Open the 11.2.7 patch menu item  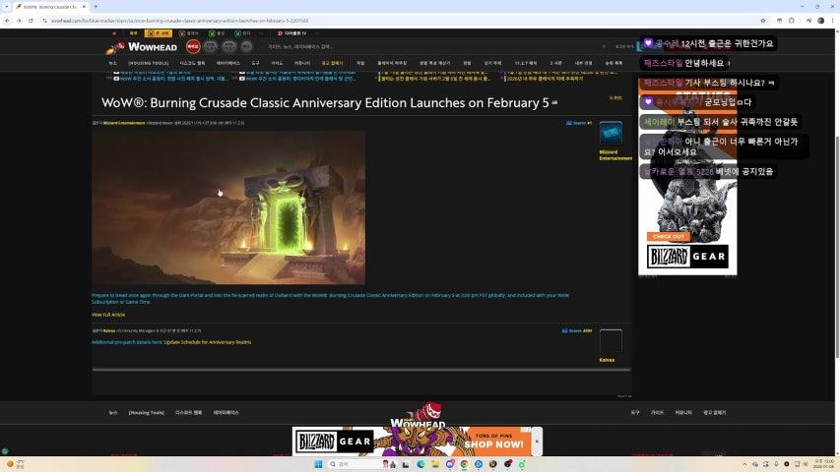click(x=526, y=63)
